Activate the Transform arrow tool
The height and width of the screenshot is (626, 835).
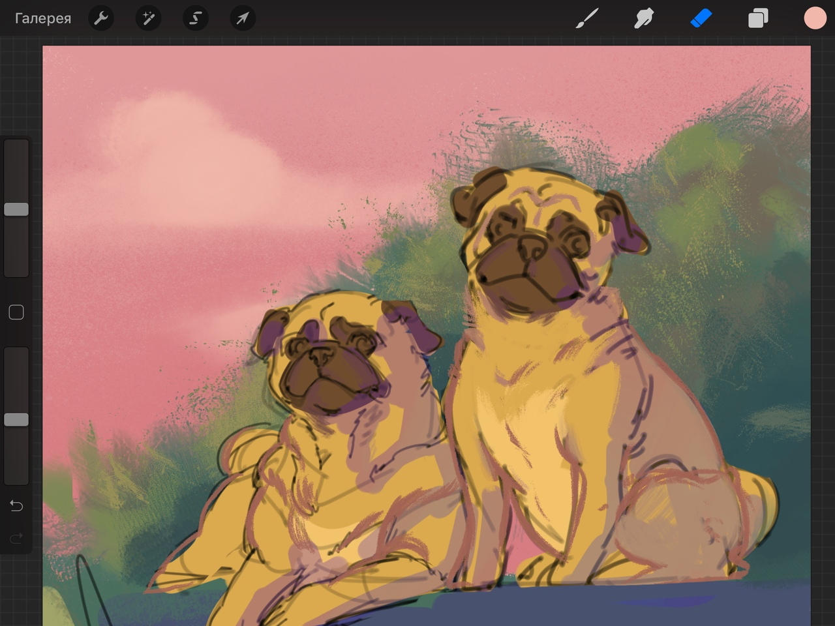click(243, 18)
